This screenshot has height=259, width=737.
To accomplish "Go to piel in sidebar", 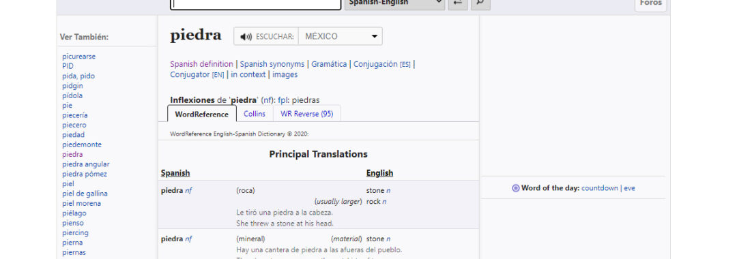I will pos(68,184).
